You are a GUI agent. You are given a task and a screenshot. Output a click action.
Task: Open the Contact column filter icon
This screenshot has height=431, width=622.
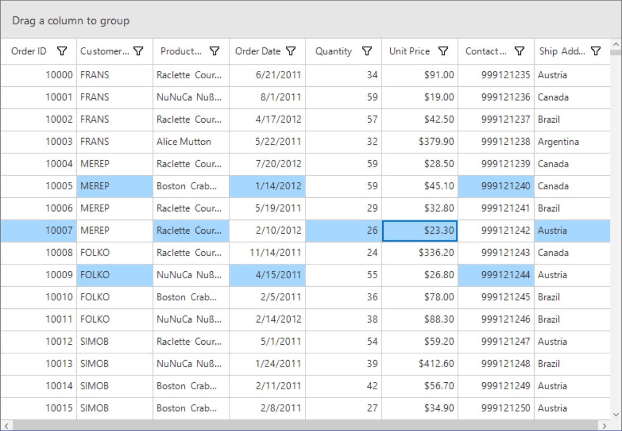click(x=519, y=51)
